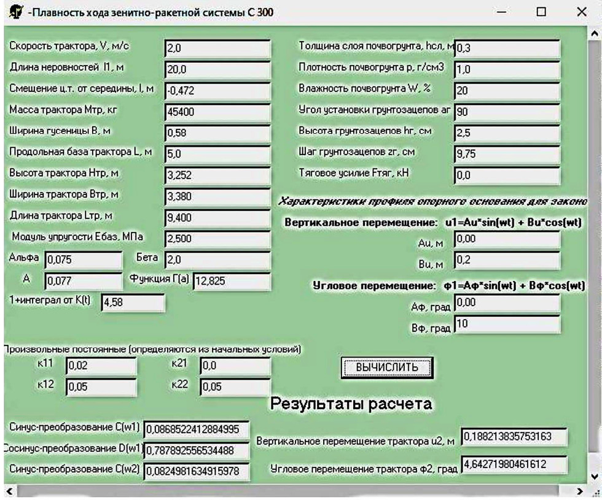Click the Вф angular displacement field
Image resolution: width=602 pixels, height=500 pixels.
[506, 324]
